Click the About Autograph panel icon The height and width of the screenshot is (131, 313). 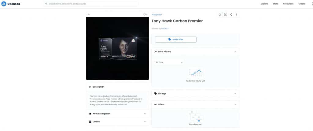pyautogui.click(x=90, y=114)
